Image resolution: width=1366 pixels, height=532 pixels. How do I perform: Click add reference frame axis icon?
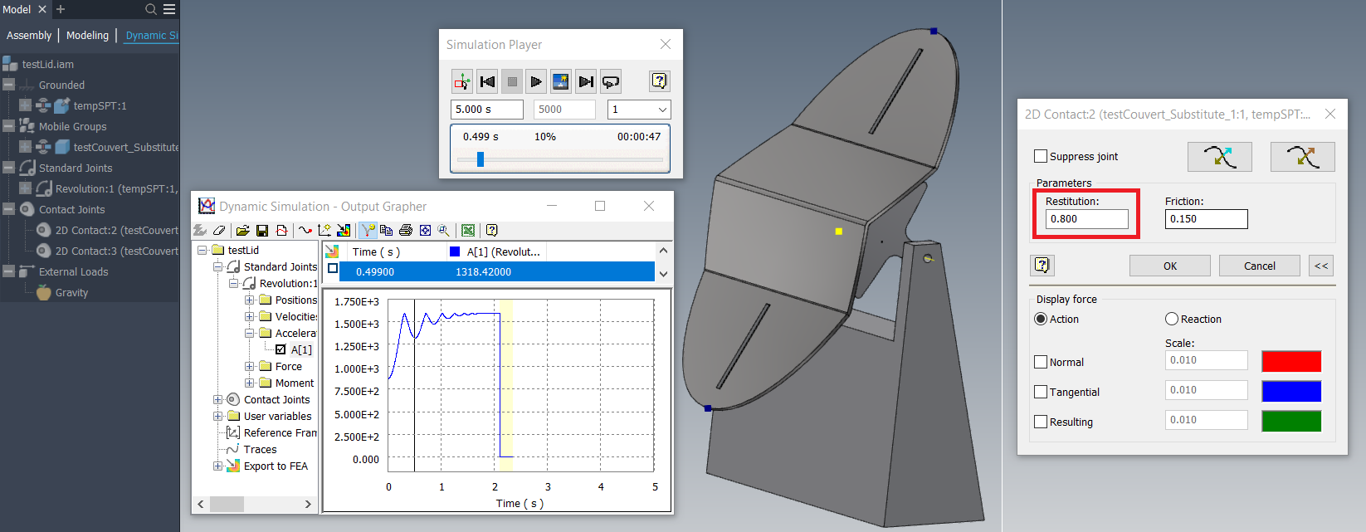point(324,230)
